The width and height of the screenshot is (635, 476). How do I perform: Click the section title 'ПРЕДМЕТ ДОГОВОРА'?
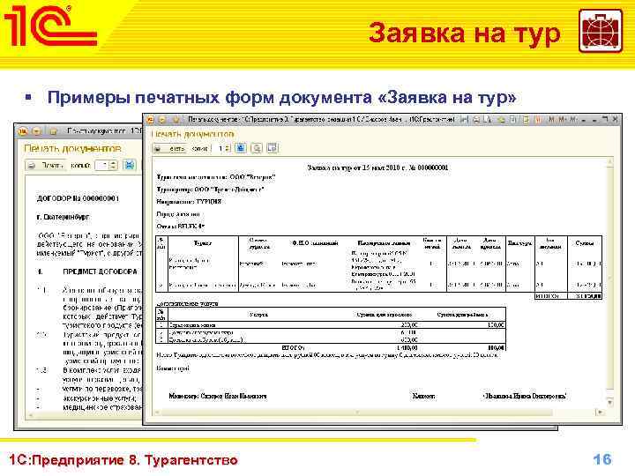[100, 271]
